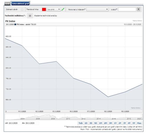Click the 16.3.2020 date axis label
This screenshot has width=147, height=134.
tap(73, 111)
